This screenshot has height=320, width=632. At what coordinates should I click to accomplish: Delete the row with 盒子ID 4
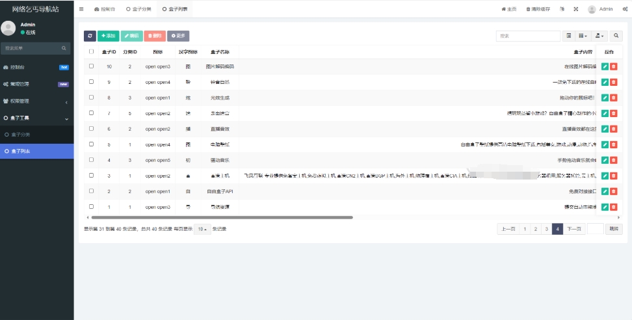tap(613, 161)
